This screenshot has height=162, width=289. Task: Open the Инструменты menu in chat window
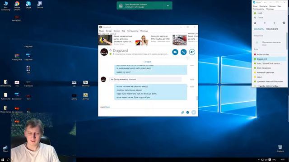[x=132, y=31]
